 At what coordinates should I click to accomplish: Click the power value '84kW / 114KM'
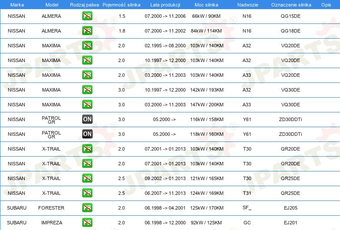point(206,31)
